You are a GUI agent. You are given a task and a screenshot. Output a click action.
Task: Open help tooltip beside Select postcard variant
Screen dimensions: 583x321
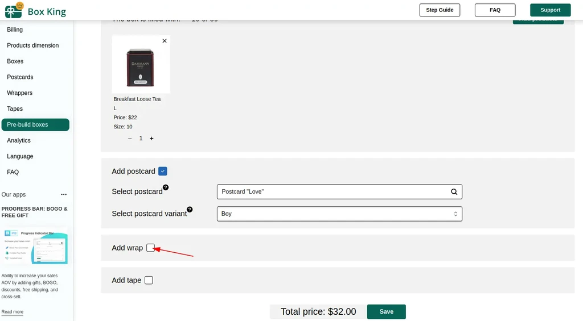pyautogui.click(x=190, y=209)
